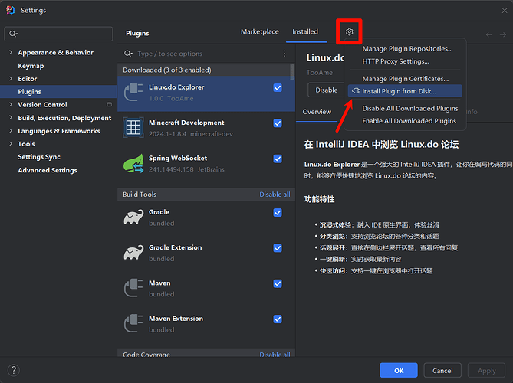Image resolution: width=513 pixels, height=383 pixels.
Task: Open the three-dot plugin search options
Action: pos(284,54)
